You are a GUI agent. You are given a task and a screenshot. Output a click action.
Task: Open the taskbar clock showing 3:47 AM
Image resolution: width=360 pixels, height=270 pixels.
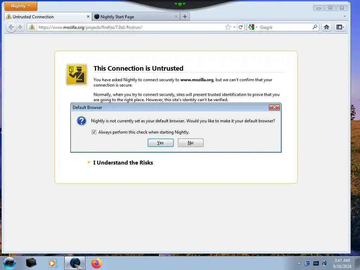pos(342,263)
